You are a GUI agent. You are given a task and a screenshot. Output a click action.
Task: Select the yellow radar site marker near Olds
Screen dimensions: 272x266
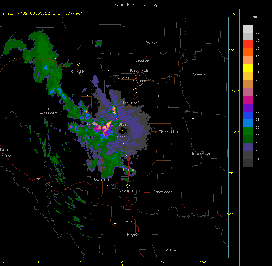pos(122,131)
